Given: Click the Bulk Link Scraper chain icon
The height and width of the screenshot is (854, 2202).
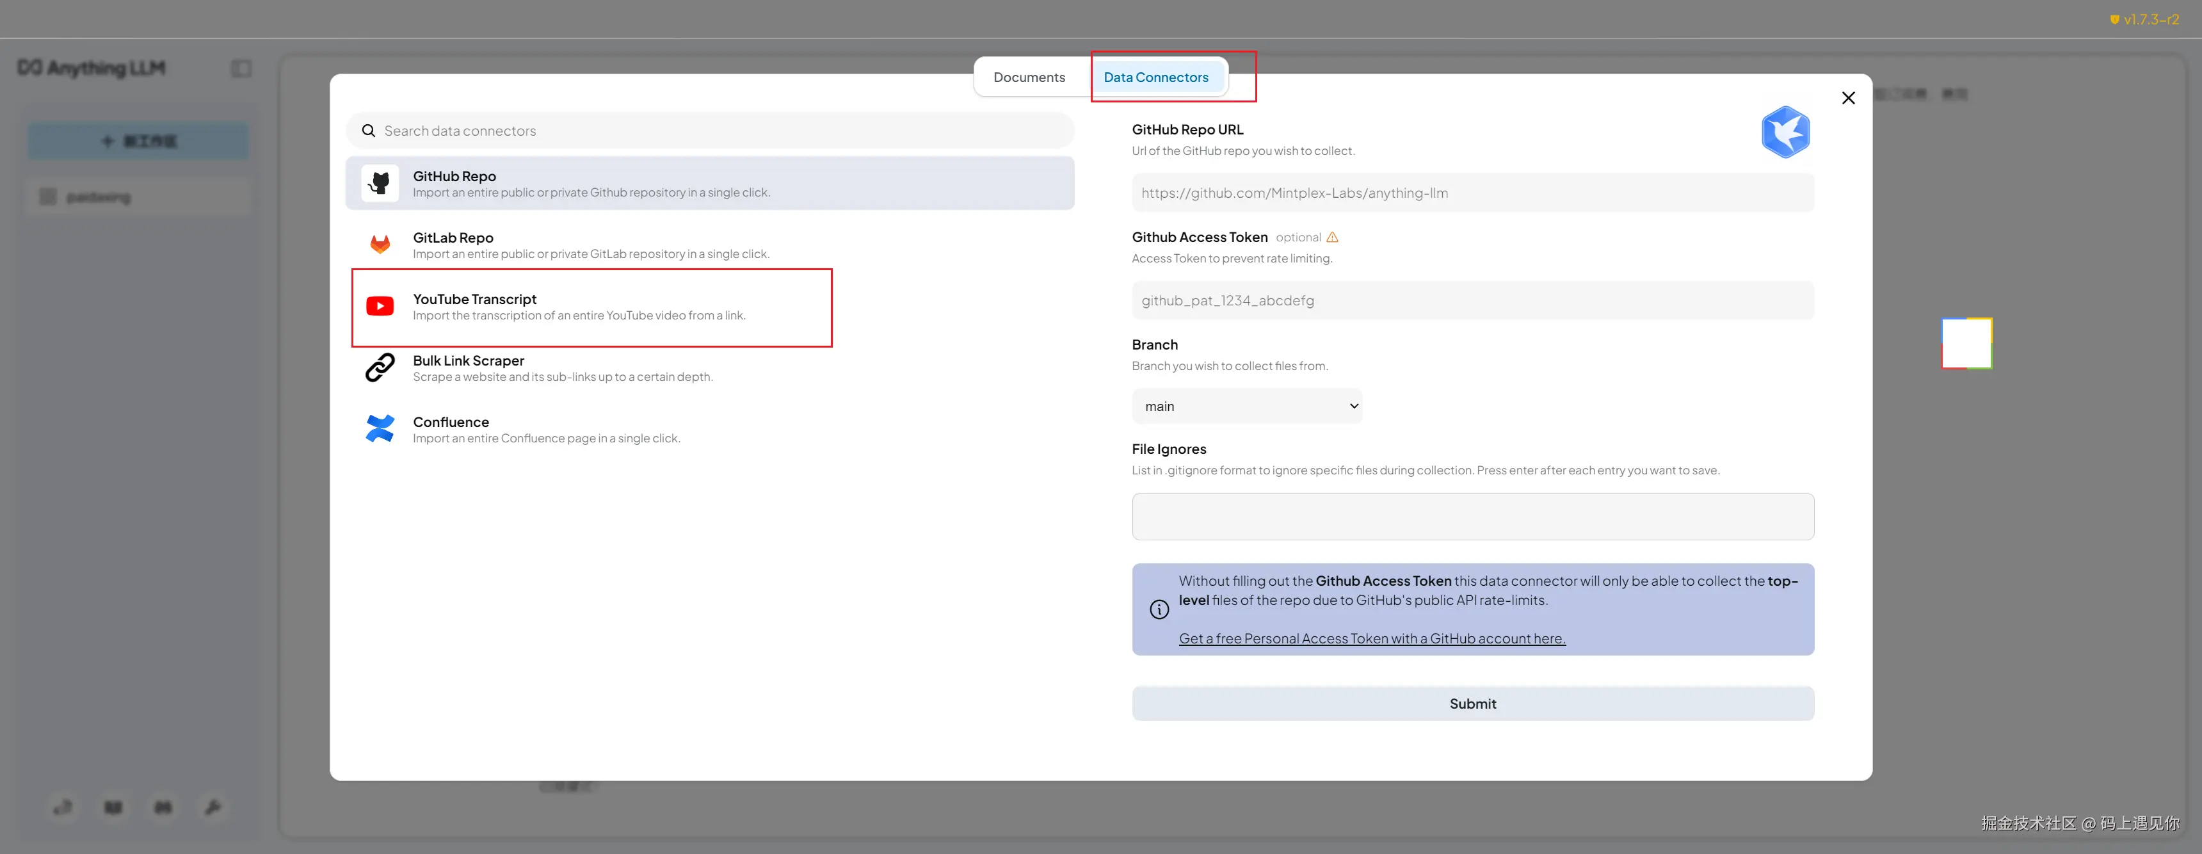Looking at the screenshot, I should (380, 367).
